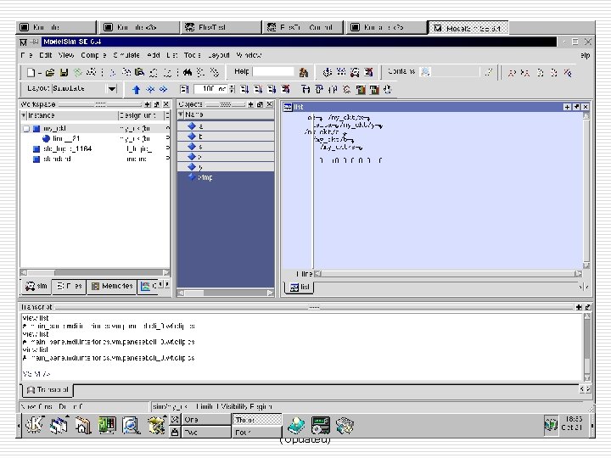Open a file with the folder icon
611x458 pixels.
point(50,72)
